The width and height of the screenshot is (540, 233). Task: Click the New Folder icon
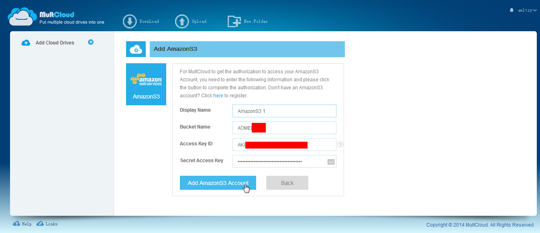point(234,21)
